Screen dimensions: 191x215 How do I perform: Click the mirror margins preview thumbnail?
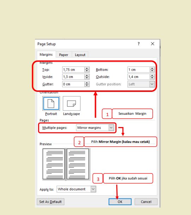[x=66, y=164]
